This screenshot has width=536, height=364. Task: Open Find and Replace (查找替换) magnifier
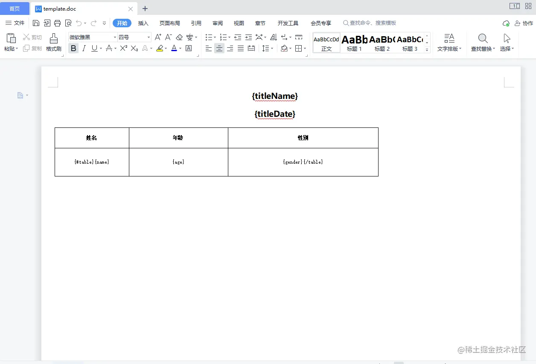click(x=483, y=39)
